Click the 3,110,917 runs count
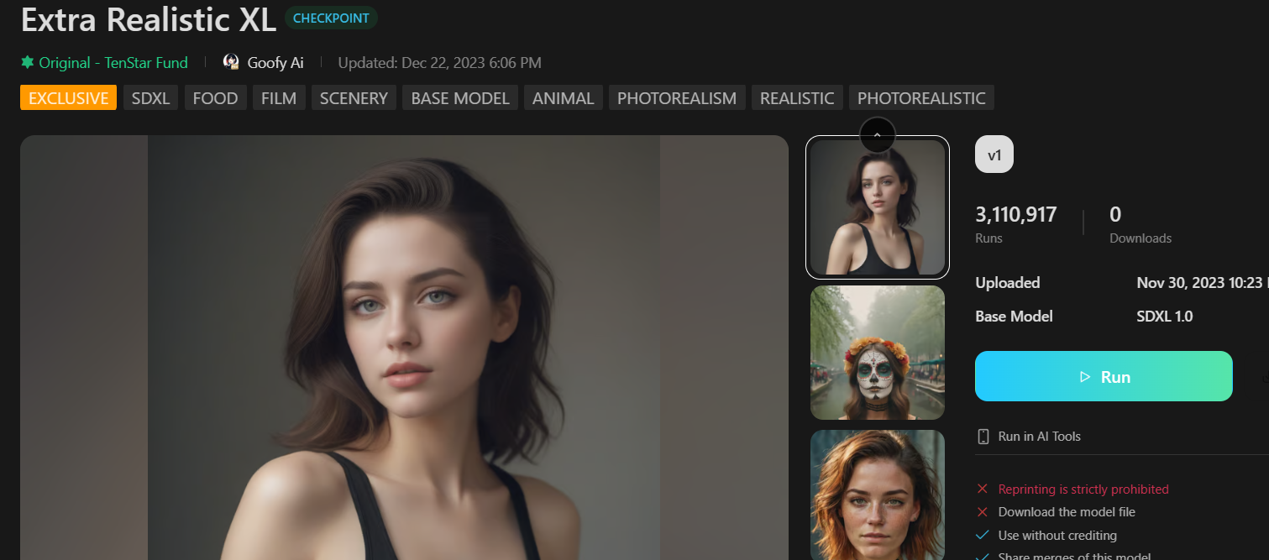 point(1016,214)
